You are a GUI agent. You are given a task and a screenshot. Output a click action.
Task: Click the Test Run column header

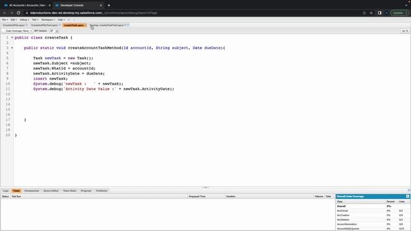coord(99,196)
